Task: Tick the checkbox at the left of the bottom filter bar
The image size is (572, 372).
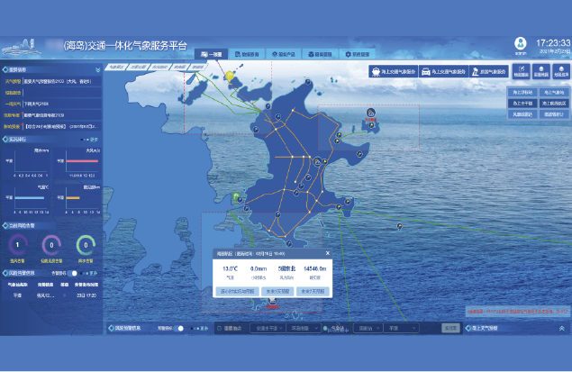Action: point(220,328)
